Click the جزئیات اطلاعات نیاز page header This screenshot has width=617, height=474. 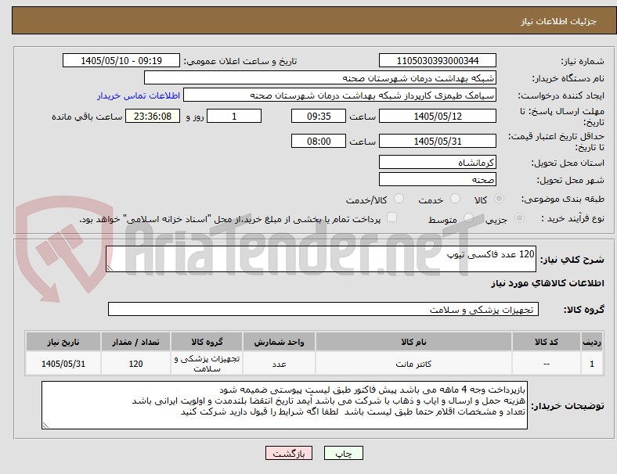pyautogui.click(x=559, y=21)
